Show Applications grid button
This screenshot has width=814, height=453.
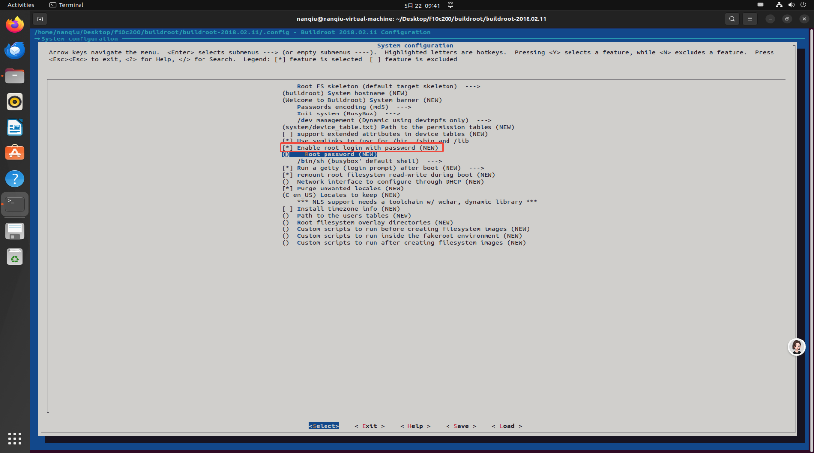(x=15, y=438)
